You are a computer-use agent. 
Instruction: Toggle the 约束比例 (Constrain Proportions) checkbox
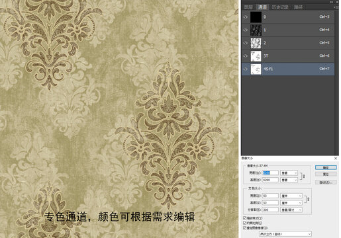coord(244,223)
